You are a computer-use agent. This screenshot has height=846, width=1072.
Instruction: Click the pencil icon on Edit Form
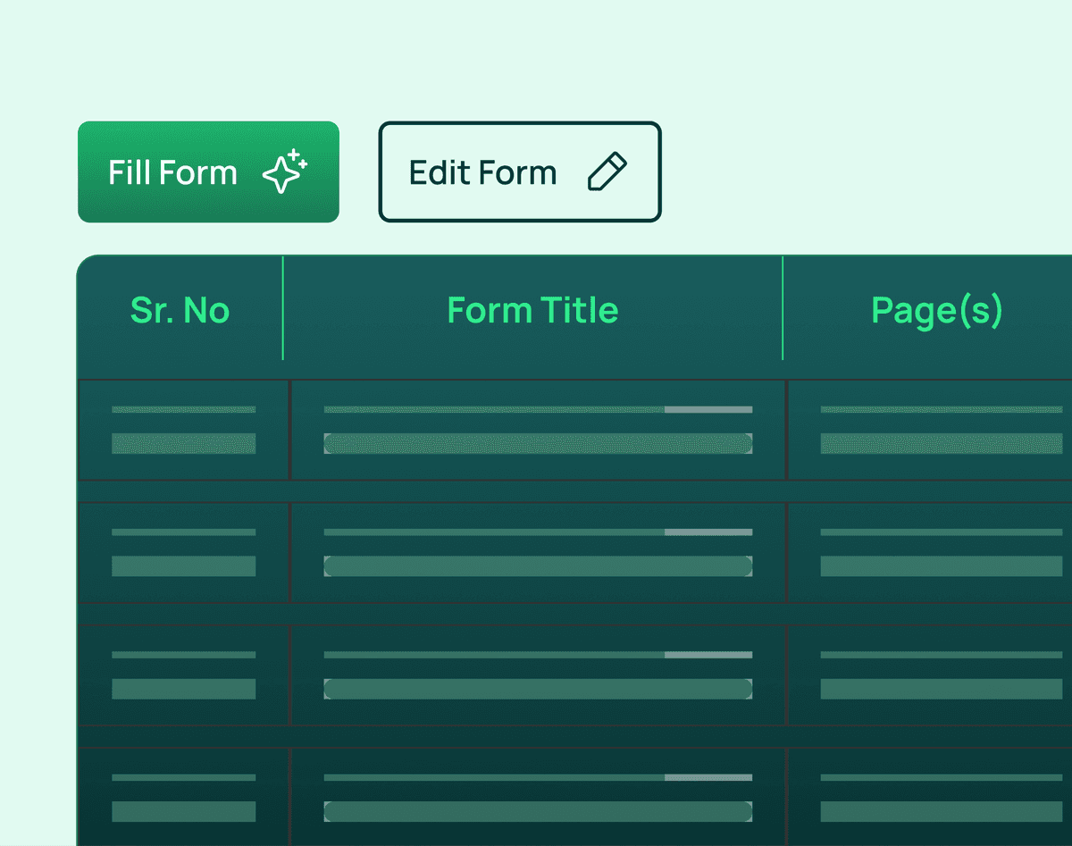(x=607, y=172)
